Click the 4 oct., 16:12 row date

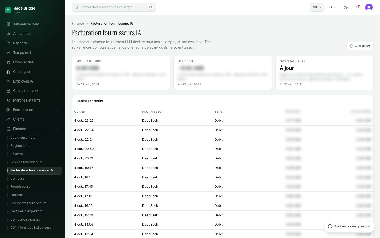click(83, 206)
